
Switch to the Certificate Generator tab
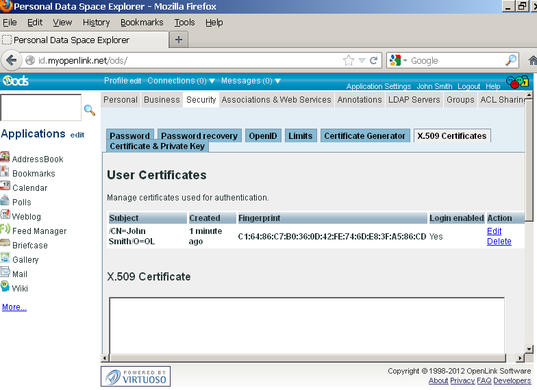(x=364, y=135)
